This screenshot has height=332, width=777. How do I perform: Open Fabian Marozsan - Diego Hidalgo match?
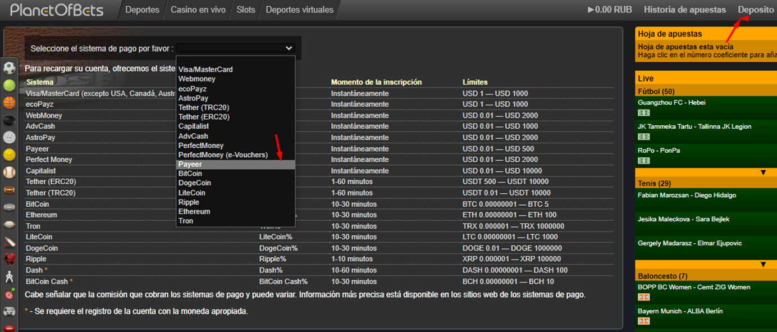pos(687,195)
